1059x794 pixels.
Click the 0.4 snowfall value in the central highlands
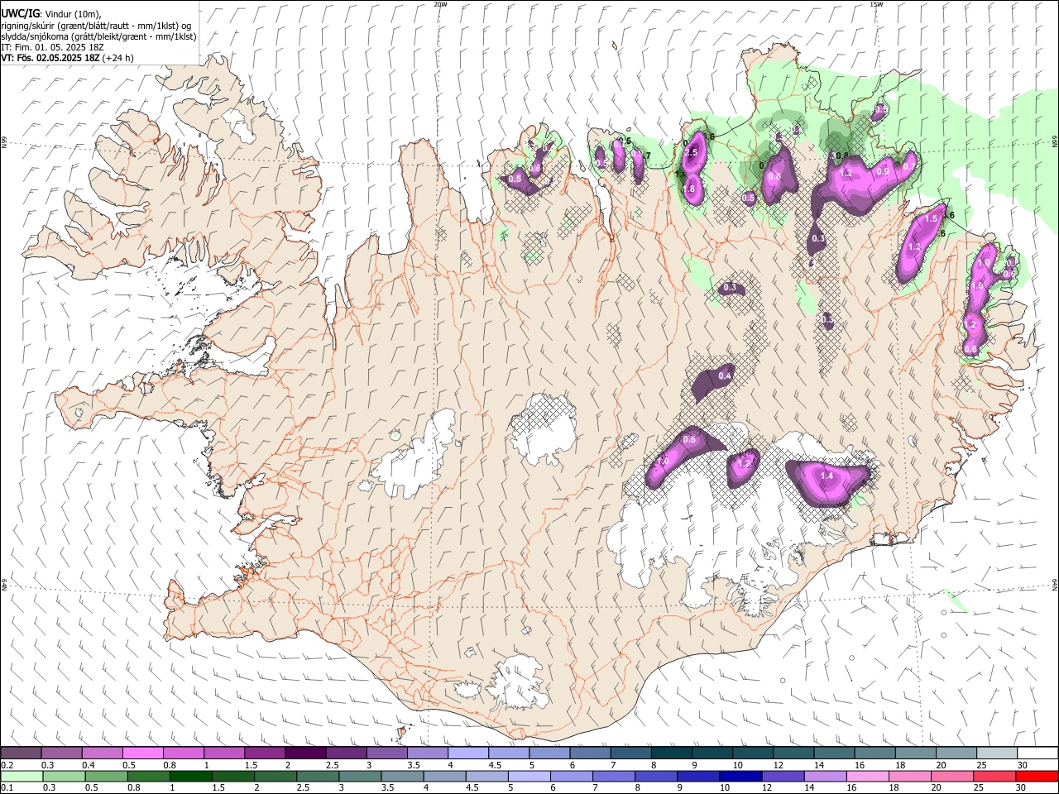pos(725,376)
